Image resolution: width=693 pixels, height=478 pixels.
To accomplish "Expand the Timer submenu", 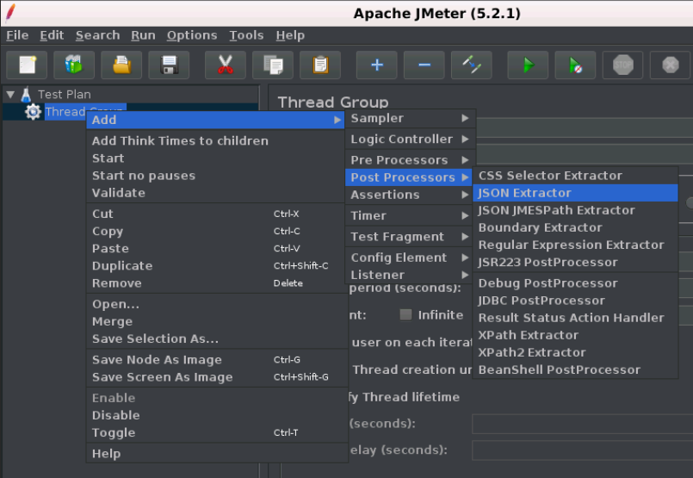I will pyautogui.click(x=409, y=216).
